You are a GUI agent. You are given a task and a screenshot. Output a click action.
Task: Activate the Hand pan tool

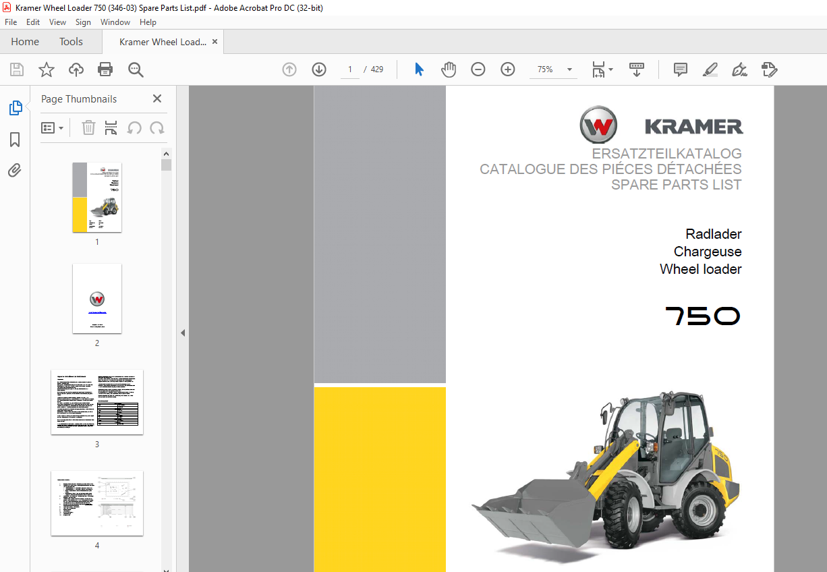(x=449, y=69)
